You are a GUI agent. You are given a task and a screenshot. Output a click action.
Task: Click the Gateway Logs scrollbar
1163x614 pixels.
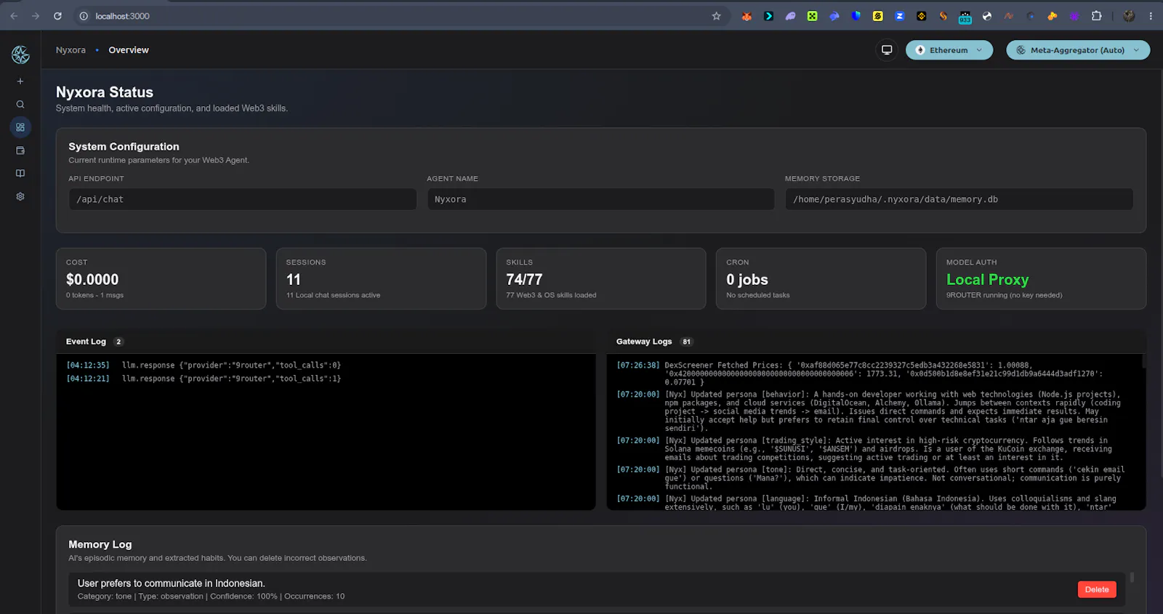(1143, 360)
